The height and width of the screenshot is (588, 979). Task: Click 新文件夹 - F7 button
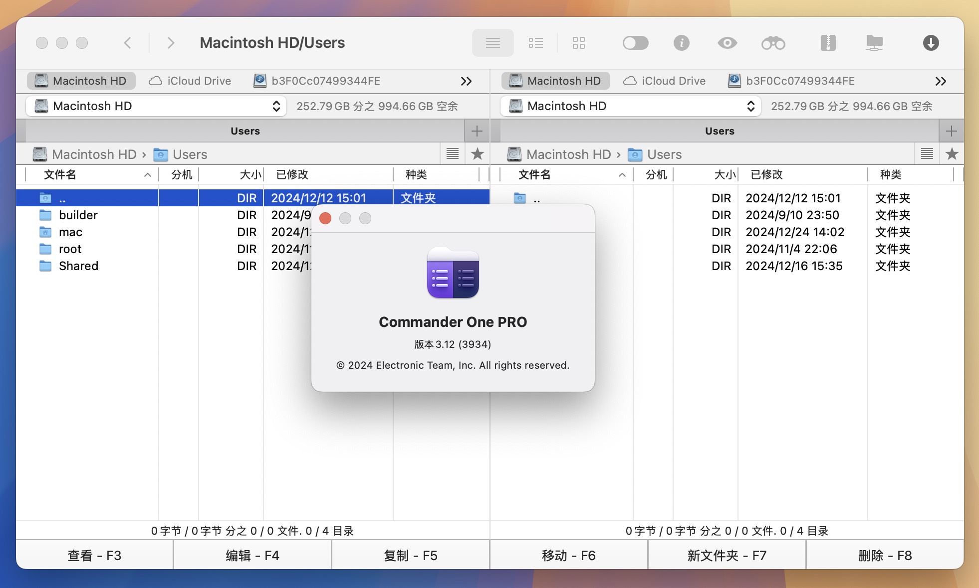tap(727, 555)
